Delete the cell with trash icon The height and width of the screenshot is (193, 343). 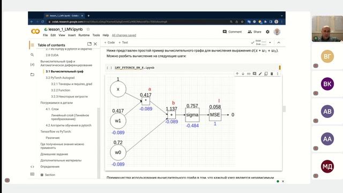tap(272, 74)
